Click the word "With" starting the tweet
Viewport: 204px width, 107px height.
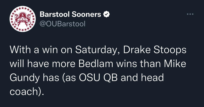(x=20, y=50)
